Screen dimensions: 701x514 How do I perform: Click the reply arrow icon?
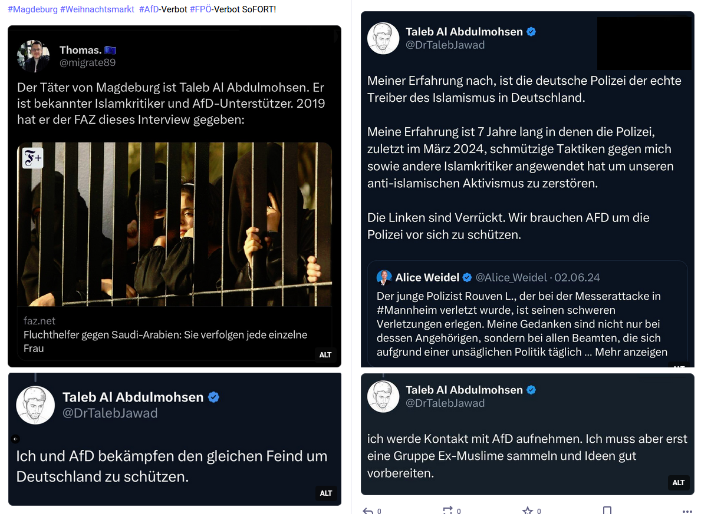(x=367, y=510)
